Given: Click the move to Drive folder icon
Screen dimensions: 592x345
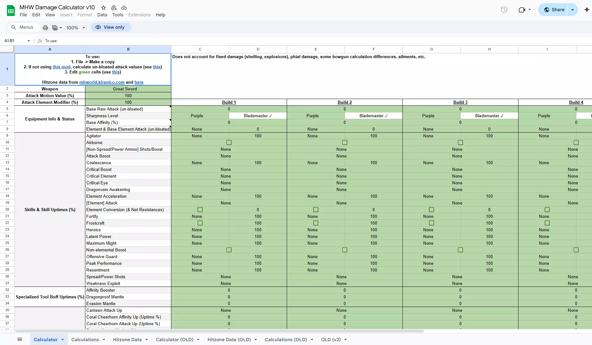Looking at the screenshot, I should pyautogui.click(x=114, y=8).
